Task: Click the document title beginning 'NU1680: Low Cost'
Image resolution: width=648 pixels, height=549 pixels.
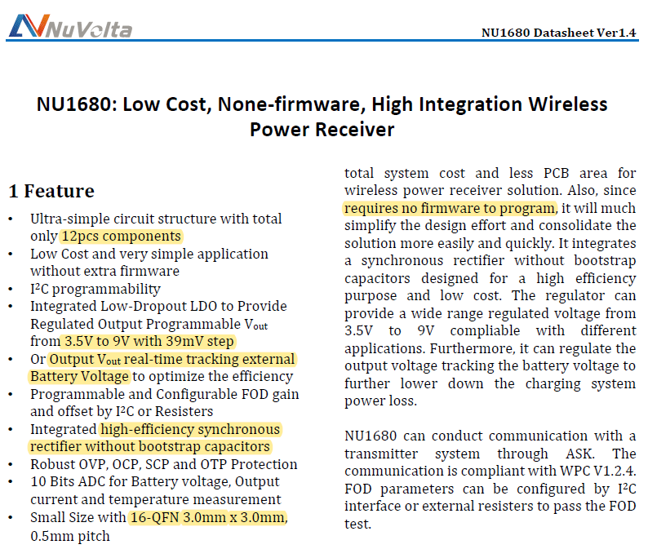Action: click(322, 117)
